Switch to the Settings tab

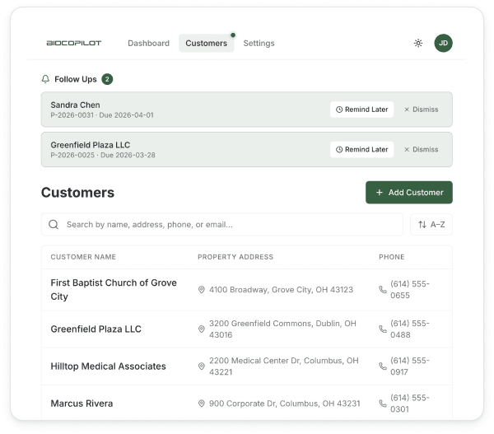[259, 43]
